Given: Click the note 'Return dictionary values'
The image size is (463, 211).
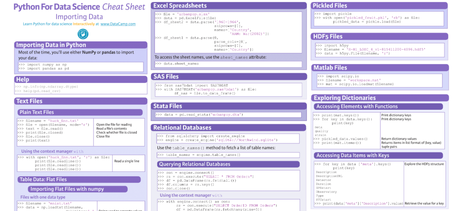Looking at the screenshot, I should click(x=399, y=139).
